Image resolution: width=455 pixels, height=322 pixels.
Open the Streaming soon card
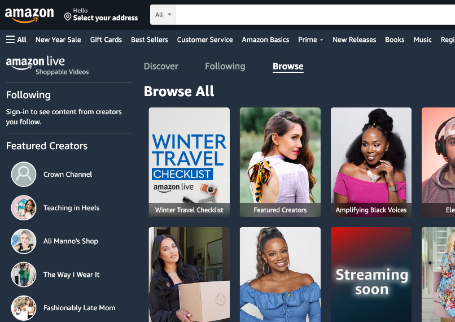371,275
